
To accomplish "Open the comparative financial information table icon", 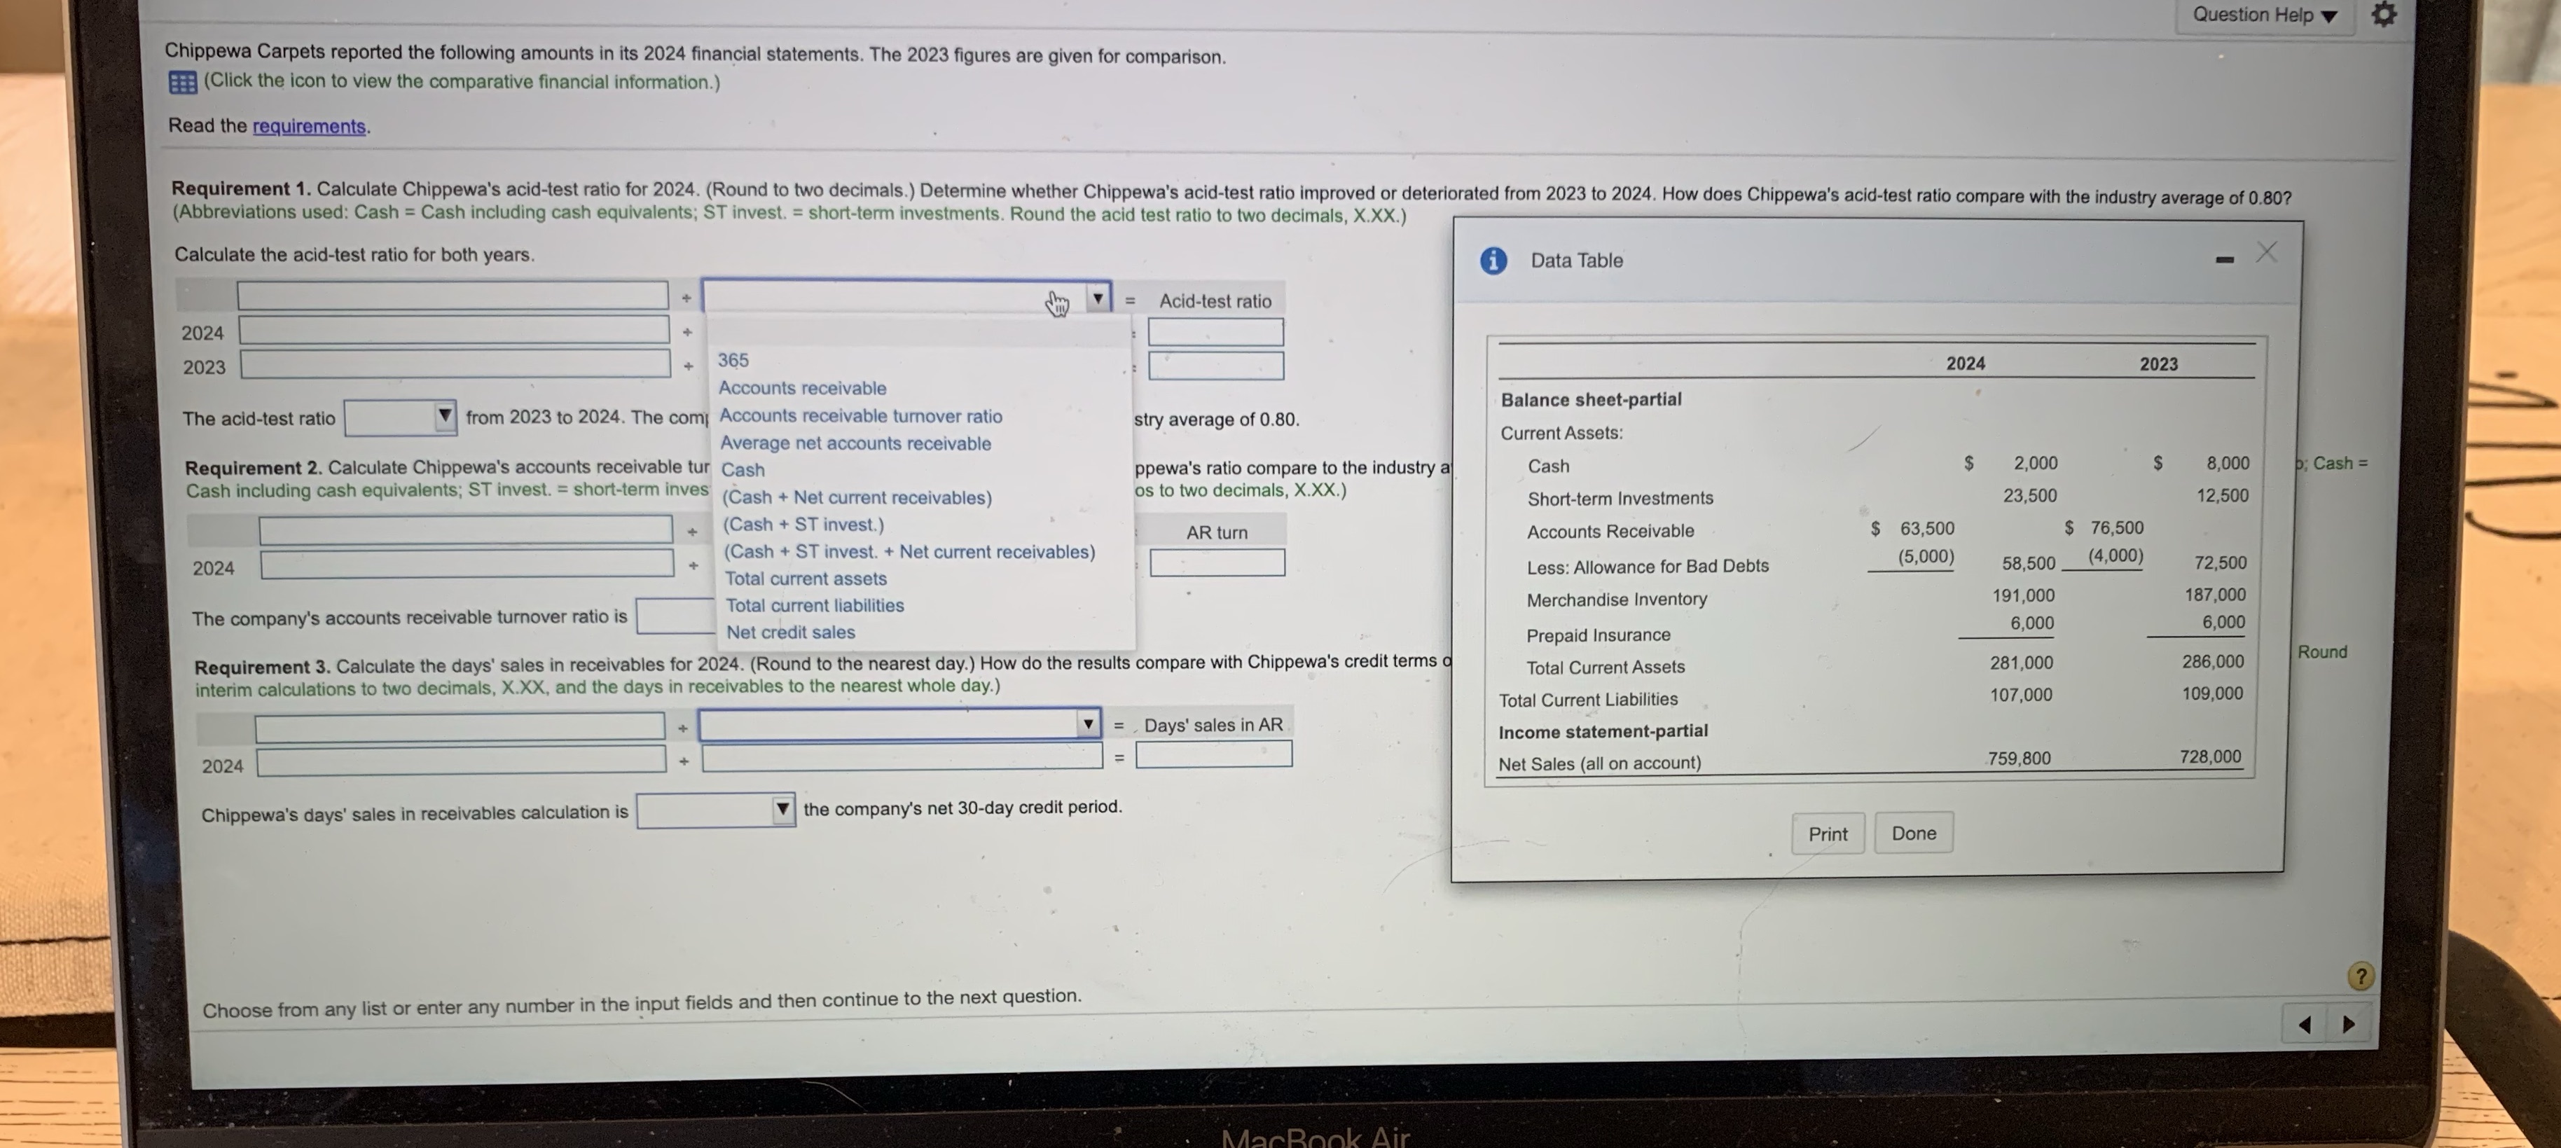I will pos(182,83).
